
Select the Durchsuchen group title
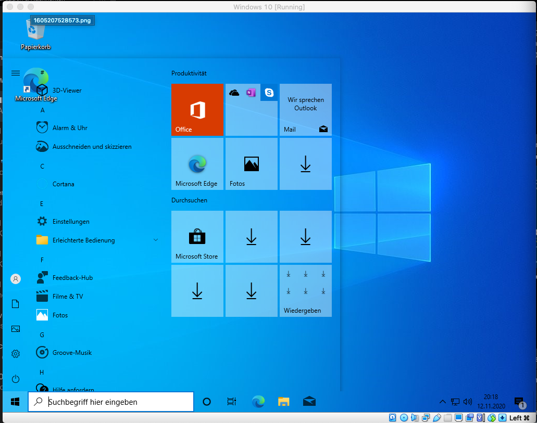[x=190, y=200]
